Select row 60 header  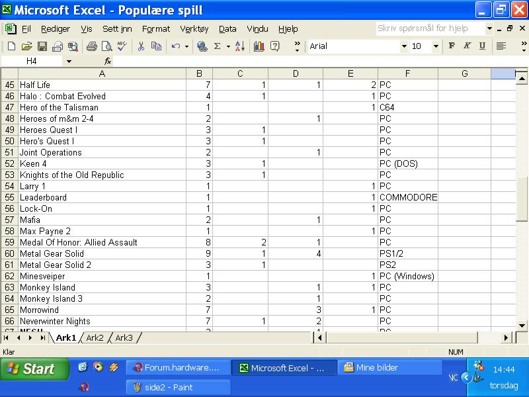[9, 253]
